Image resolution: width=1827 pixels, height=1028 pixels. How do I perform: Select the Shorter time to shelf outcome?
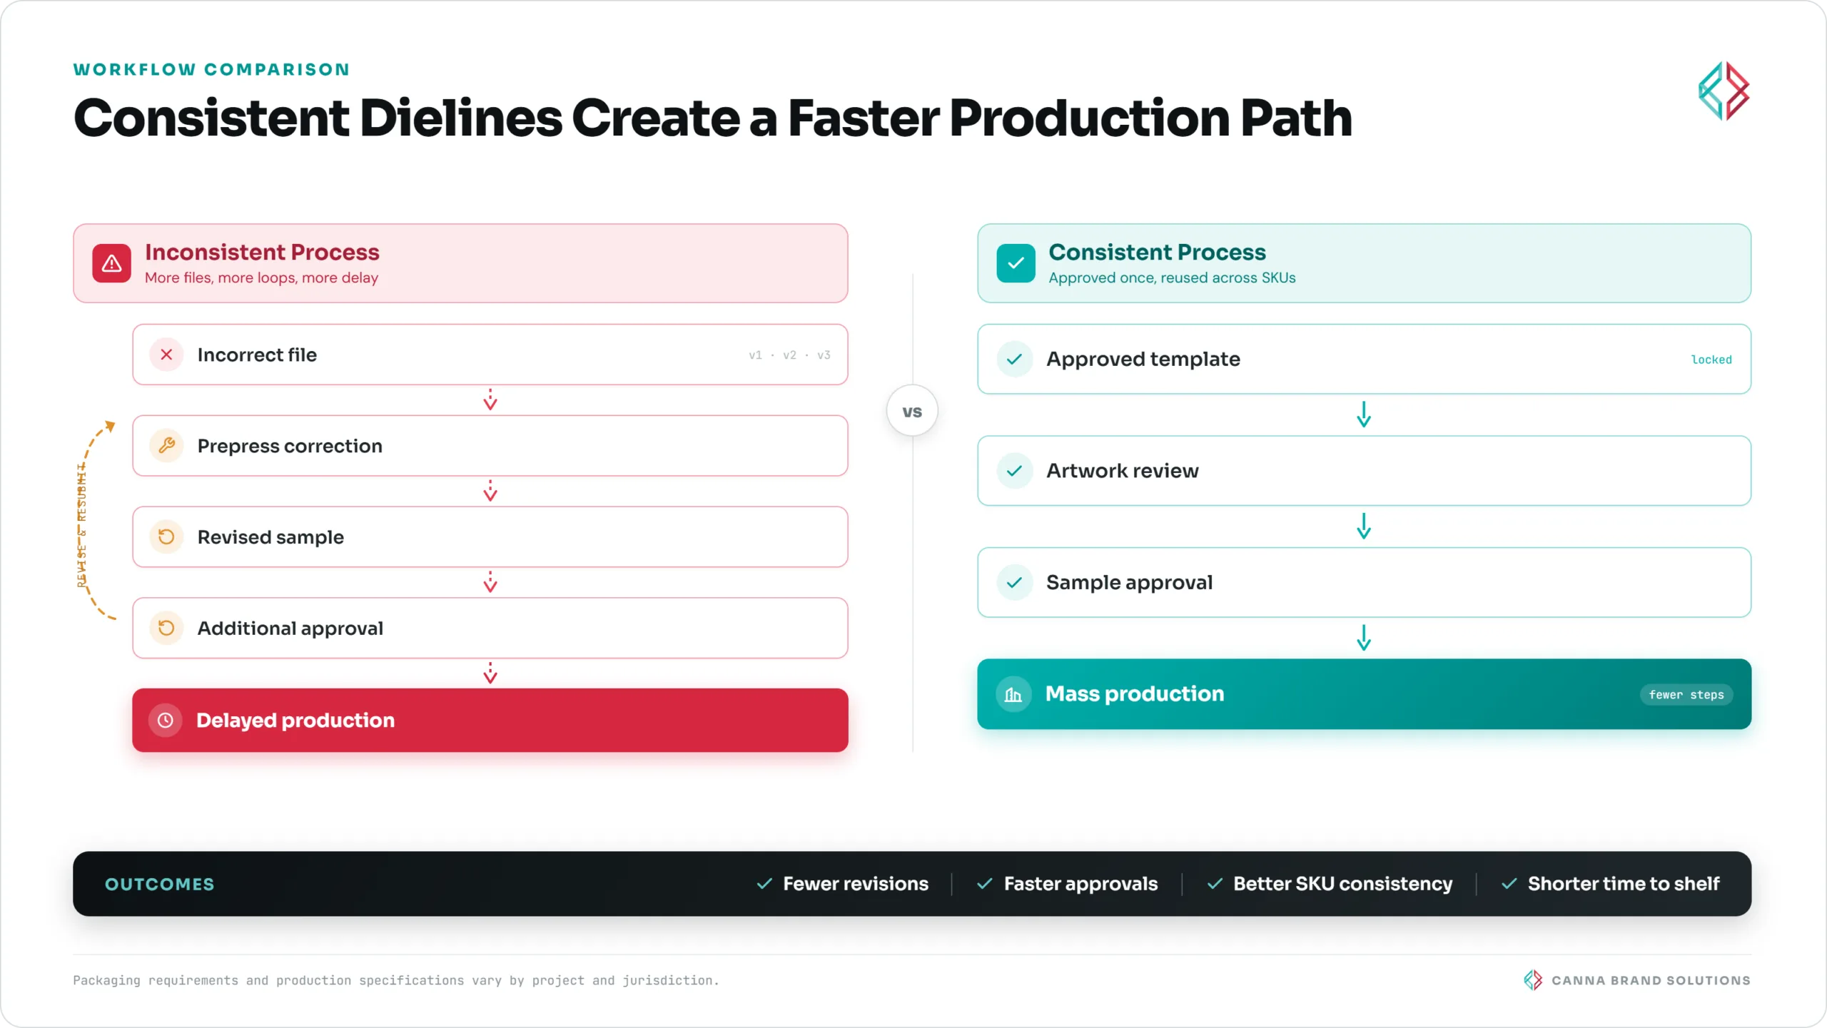(x=1610, y=884)
